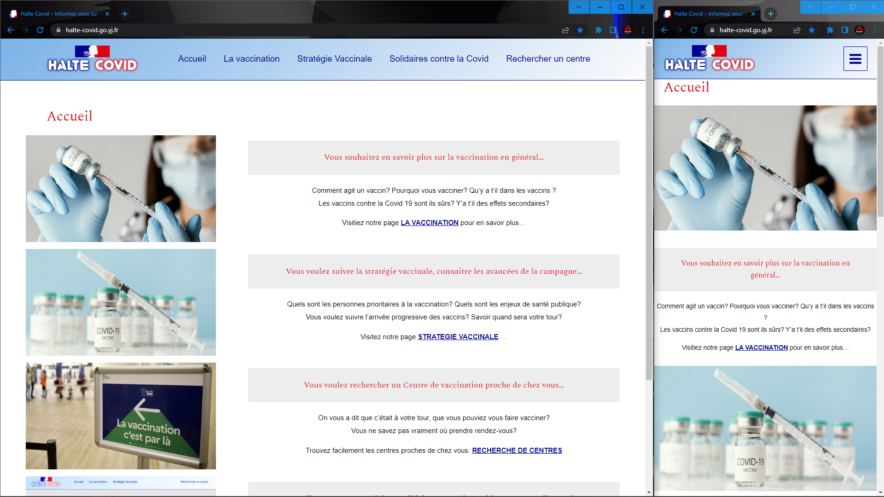This screenshot has height=497, width=884.
Task: Click the back navigation arrow
Action: tap(10, 30)
